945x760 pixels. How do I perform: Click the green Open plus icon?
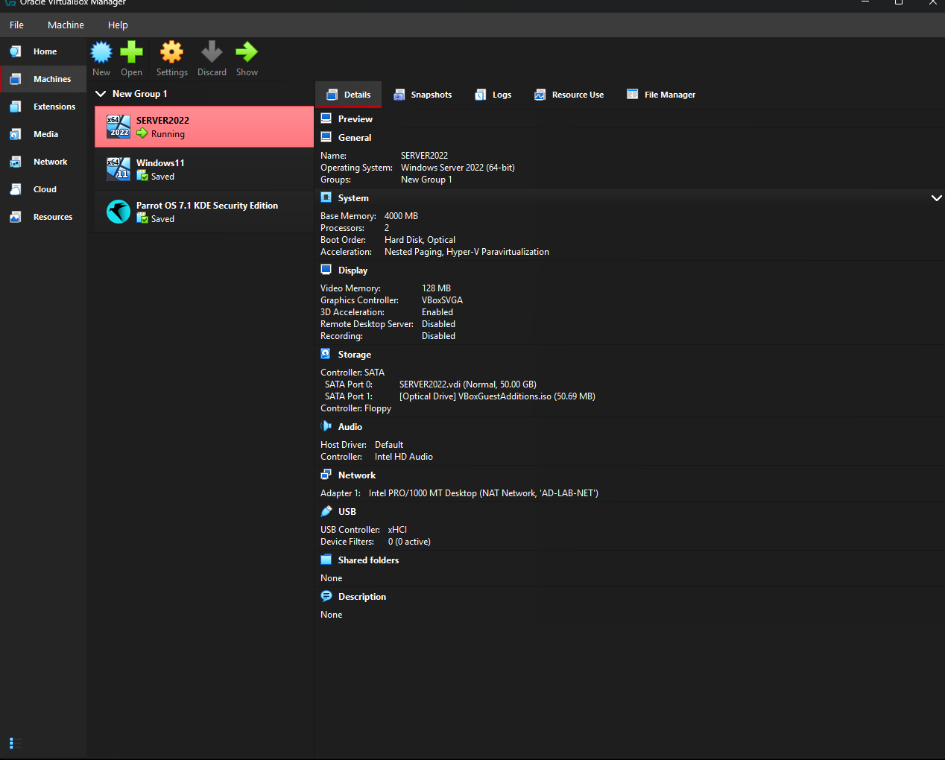pos(131,52)
